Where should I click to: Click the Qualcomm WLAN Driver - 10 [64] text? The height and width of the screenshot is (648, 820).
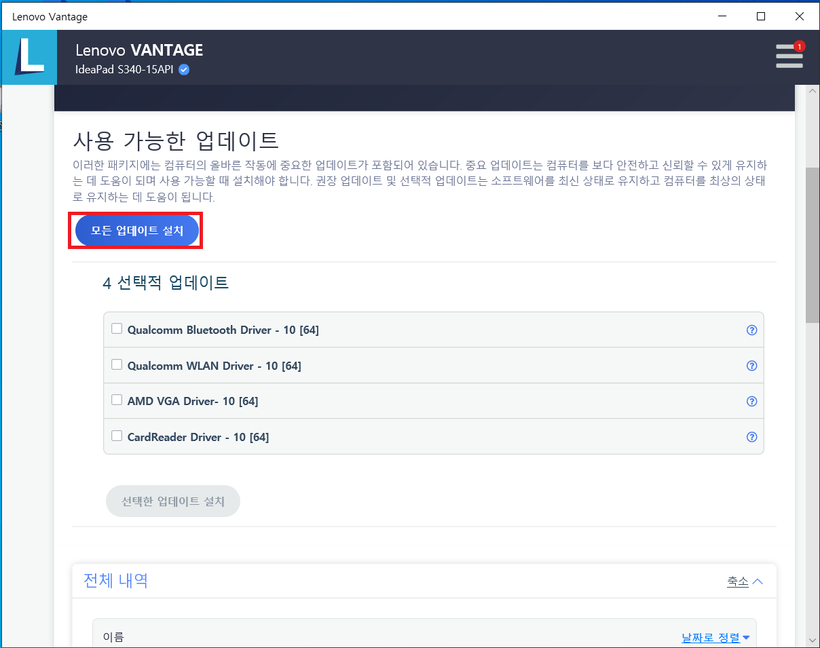(215, 366)
